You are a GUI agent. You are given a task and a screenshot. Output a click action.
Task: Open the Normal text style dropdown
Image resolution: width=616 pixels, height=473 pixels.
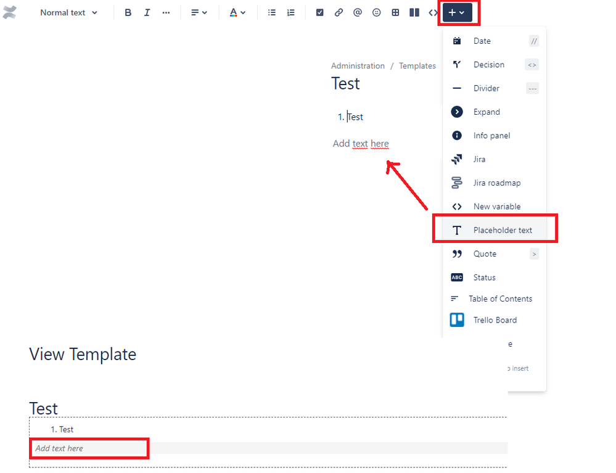(68, 12)
